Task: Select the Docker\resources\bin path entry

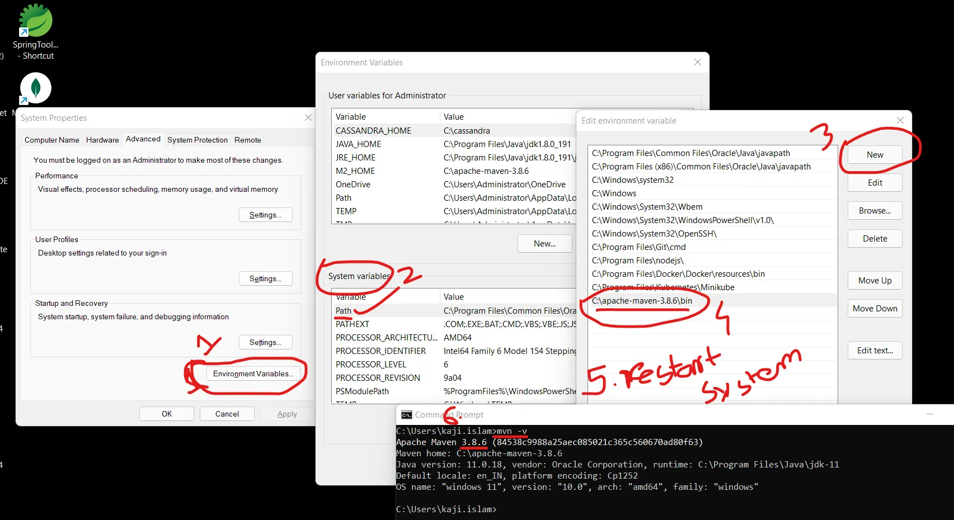Action: (x=713, y=274)
